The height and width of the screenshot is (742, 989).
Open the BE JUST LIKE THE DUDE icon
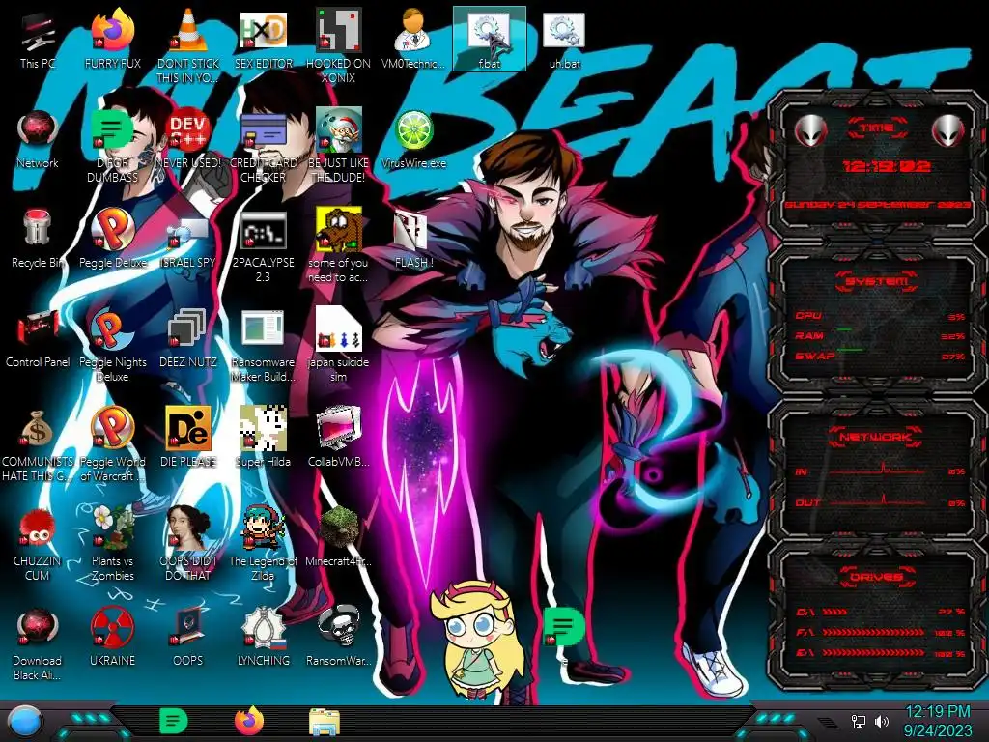click(x=338, y=145)
